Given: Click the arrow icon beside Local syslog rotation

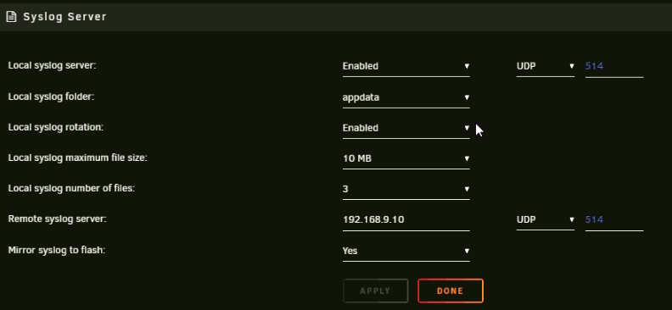Looking at the screenshot, I should click(x=467, y=128).
